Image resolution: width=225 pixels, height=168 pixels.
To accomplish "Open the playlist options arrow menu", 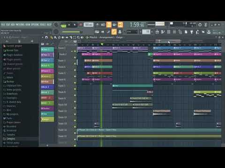I will (43, 37).
